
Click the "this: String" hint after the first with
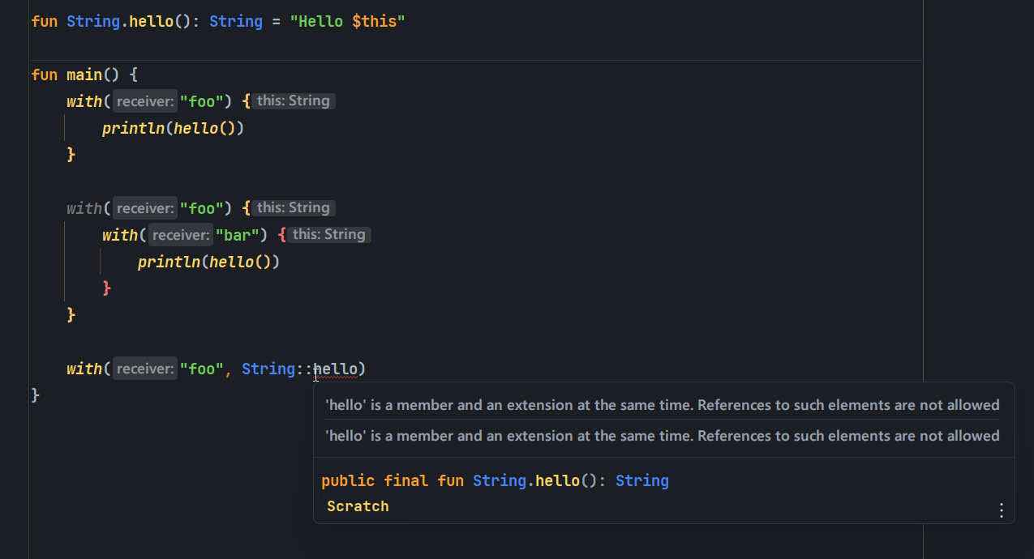(x=294, y=100)
